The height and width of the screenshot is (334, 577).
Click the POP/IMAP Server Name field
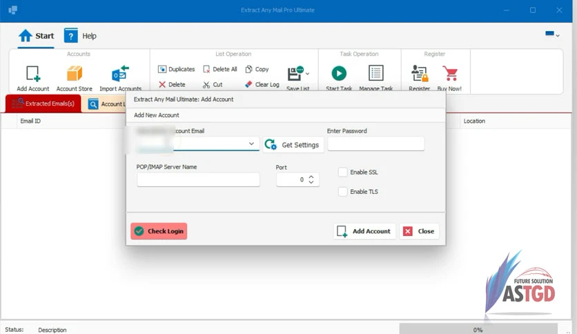click(x=198, y=179)
